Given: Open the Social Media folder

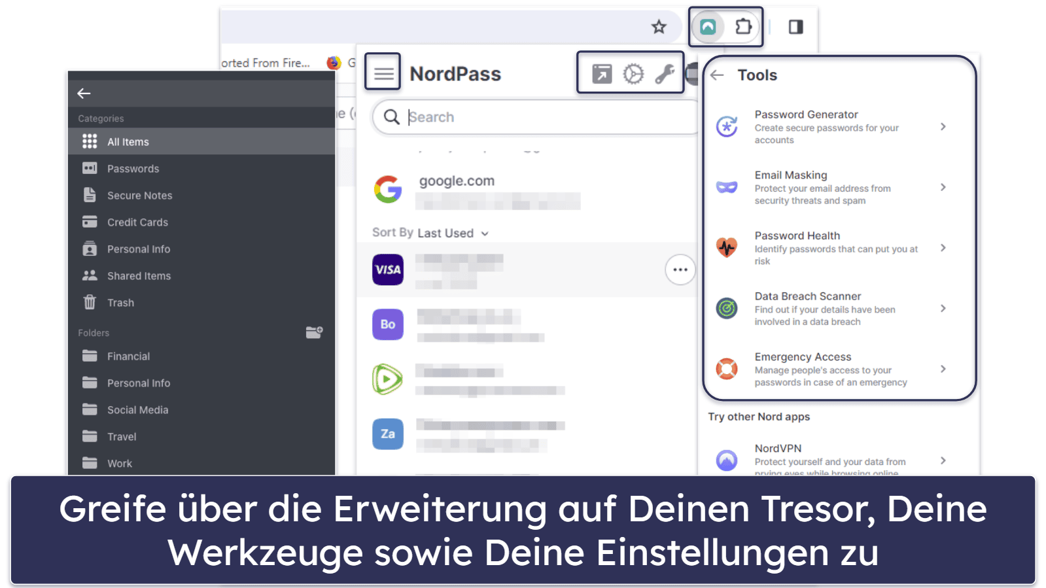Looking at the screenshot, I should [x=201, y=410].
